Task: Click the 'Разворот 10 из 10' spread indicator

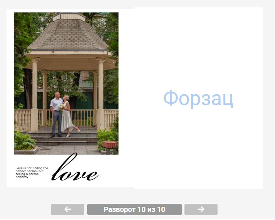Action: point(134,209)
